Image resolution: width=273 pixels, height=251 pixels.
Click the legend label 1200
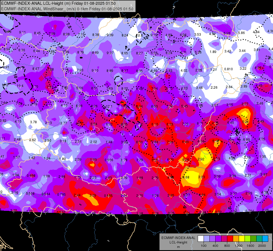tap(239, 246)
